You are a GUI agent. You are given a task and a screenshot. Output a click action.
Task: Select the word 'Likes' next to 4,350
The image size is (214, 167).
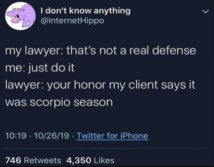click(x=104, y=160)
